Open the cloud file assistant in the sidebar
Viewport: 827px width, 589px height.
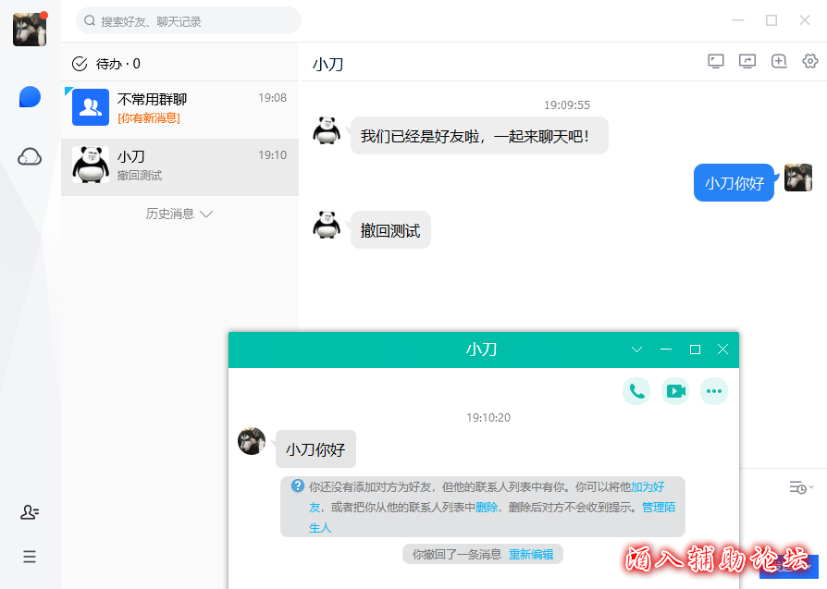click(30, 156)
